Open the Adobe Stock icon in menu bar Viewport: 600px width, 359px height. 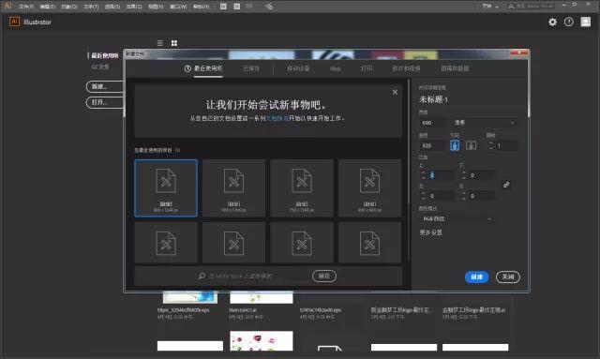coord(237,7)
